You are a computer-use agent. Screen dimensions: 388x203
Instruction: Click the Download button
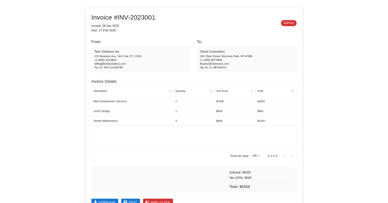105,201
